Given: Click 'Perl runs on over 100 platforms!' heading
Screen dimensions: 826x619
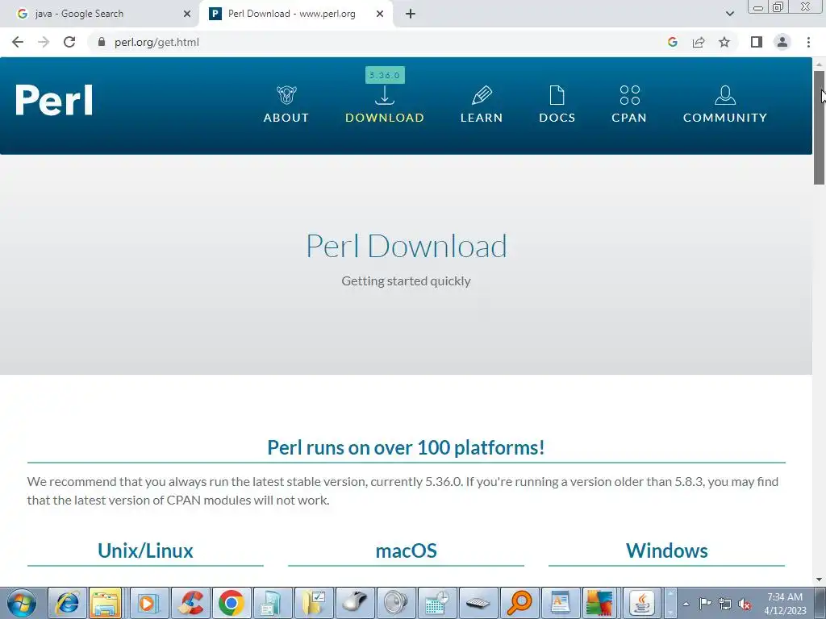Looking at the screenshot, I should tap(406, 447).
